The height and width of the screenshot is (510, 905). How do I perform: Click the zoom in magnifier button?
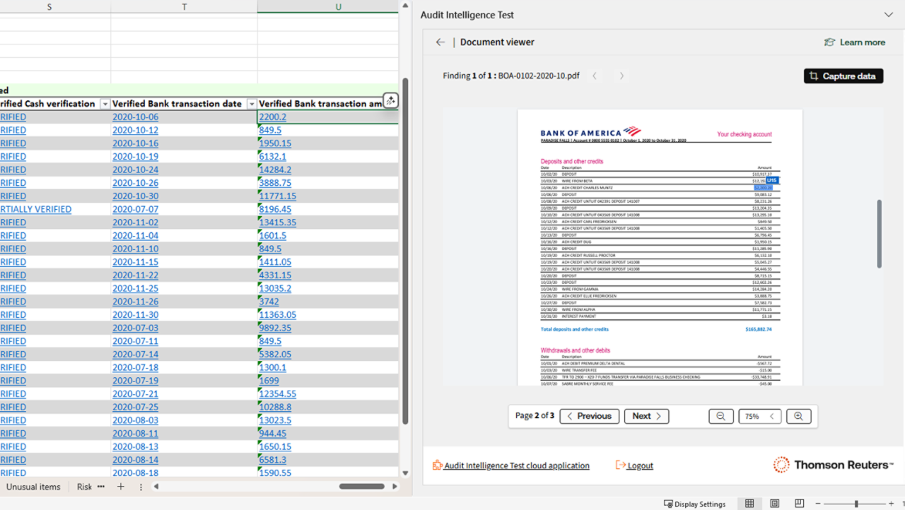(798, 416)
